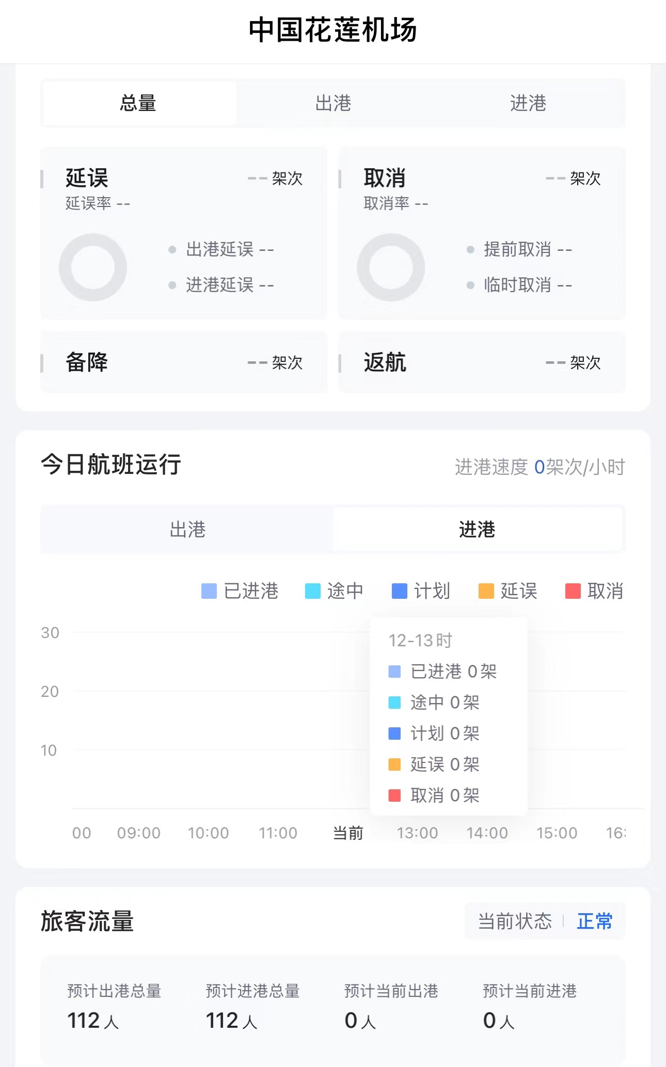The width and height of the screenshot is (666, 1067).
Task: Toggle the 延误 legend series
Action: pyautogui.click(x=508, y=591)
